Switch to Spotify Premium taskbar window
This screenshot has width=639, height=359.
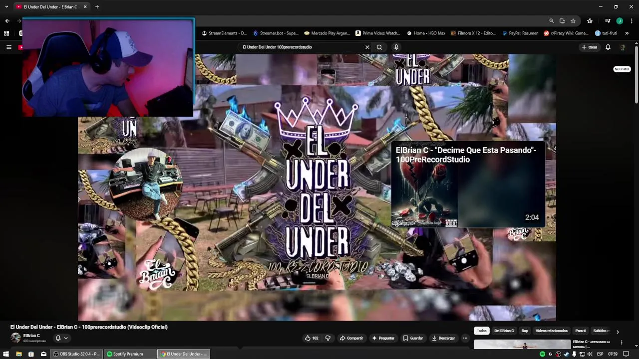point(130,354)
